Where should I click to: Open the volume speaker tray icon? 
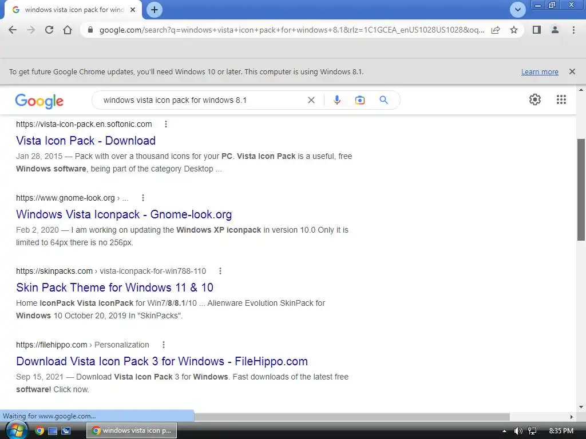tap(518, 431)
